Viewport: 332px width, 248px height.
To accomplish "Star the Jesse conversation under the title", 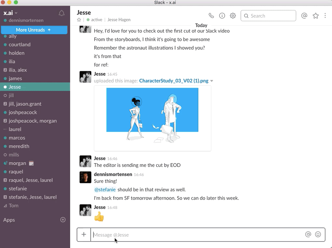I will pos(79,20).
